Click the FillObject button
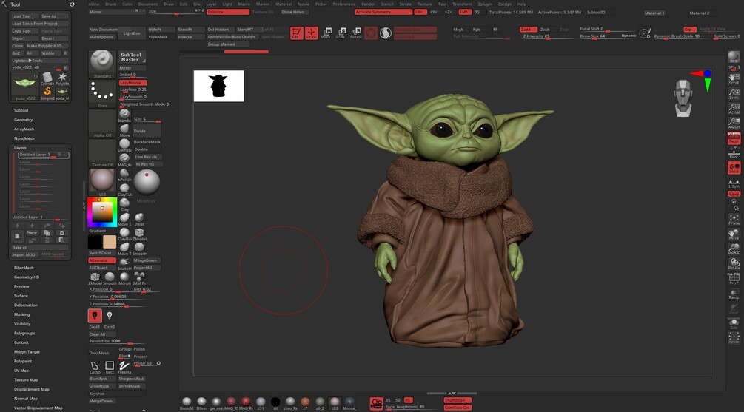The height and width of the screenshot is (412, 744). (101, 268)
